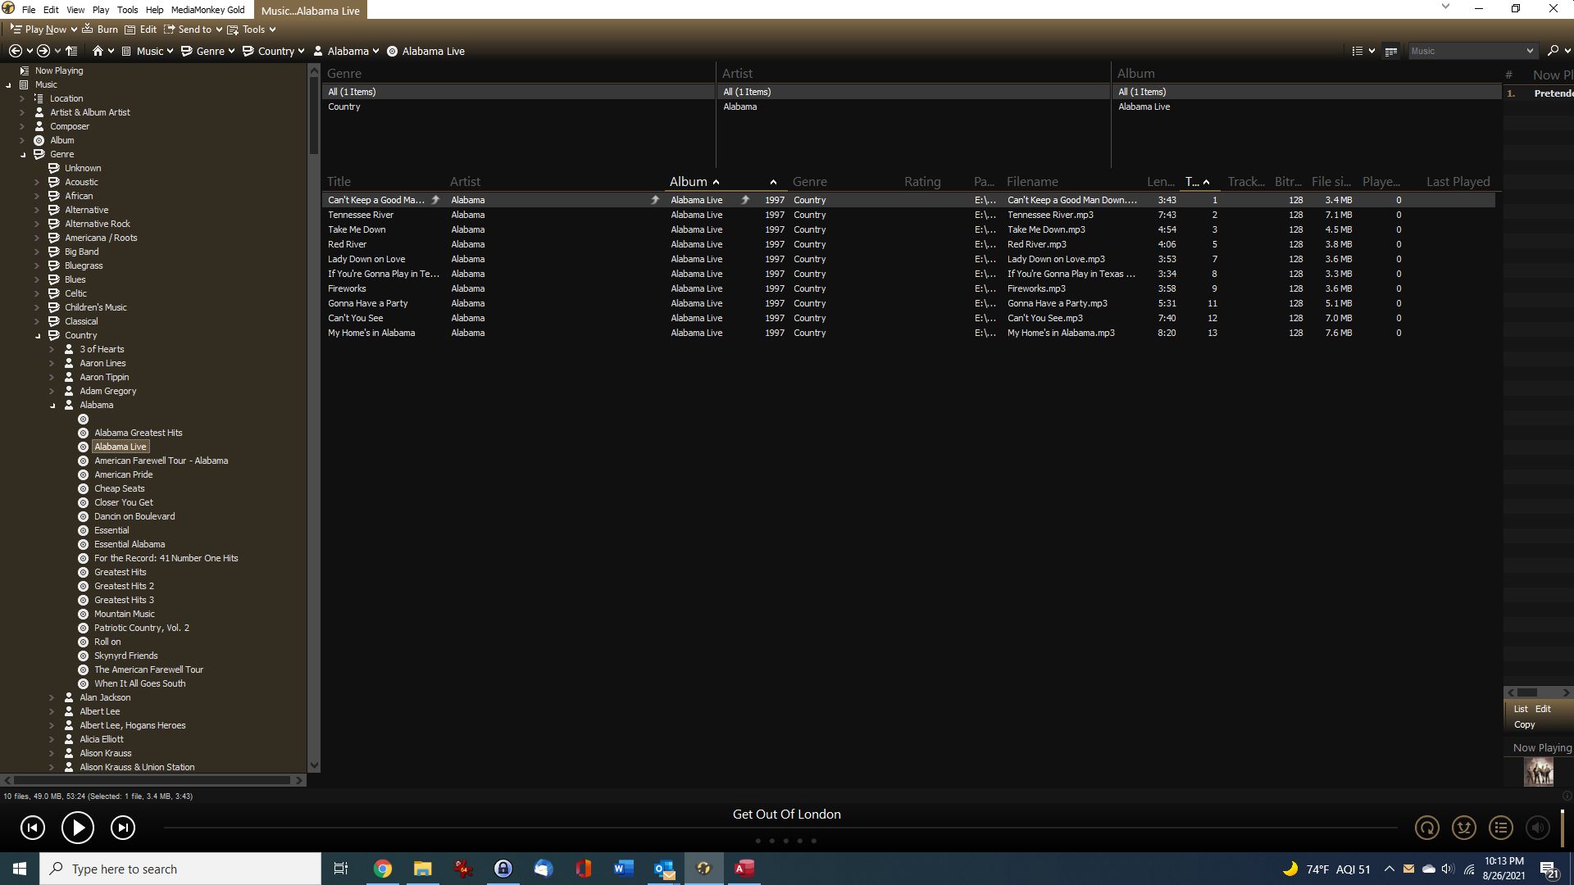Toggle the shuffle playback mode
Image resolution: width=1574 pixels, height=885 pixels.
click(x=1464, y=828)
